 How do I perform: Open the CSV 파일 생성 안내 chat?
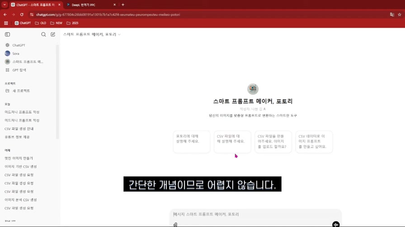click(x=19, y=129)
